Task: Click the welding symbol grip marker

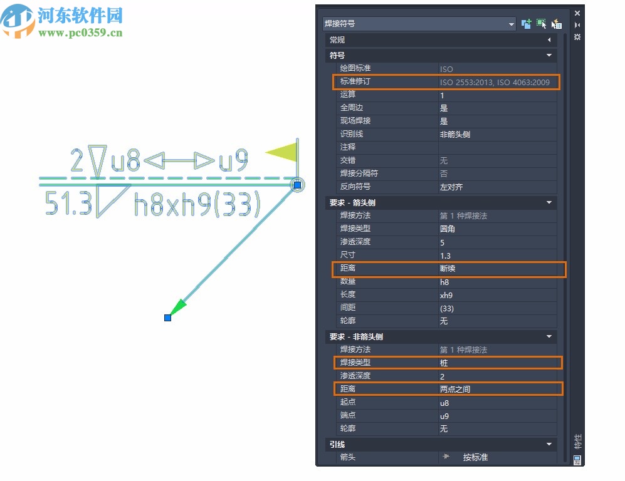Action: coord(297,185)
